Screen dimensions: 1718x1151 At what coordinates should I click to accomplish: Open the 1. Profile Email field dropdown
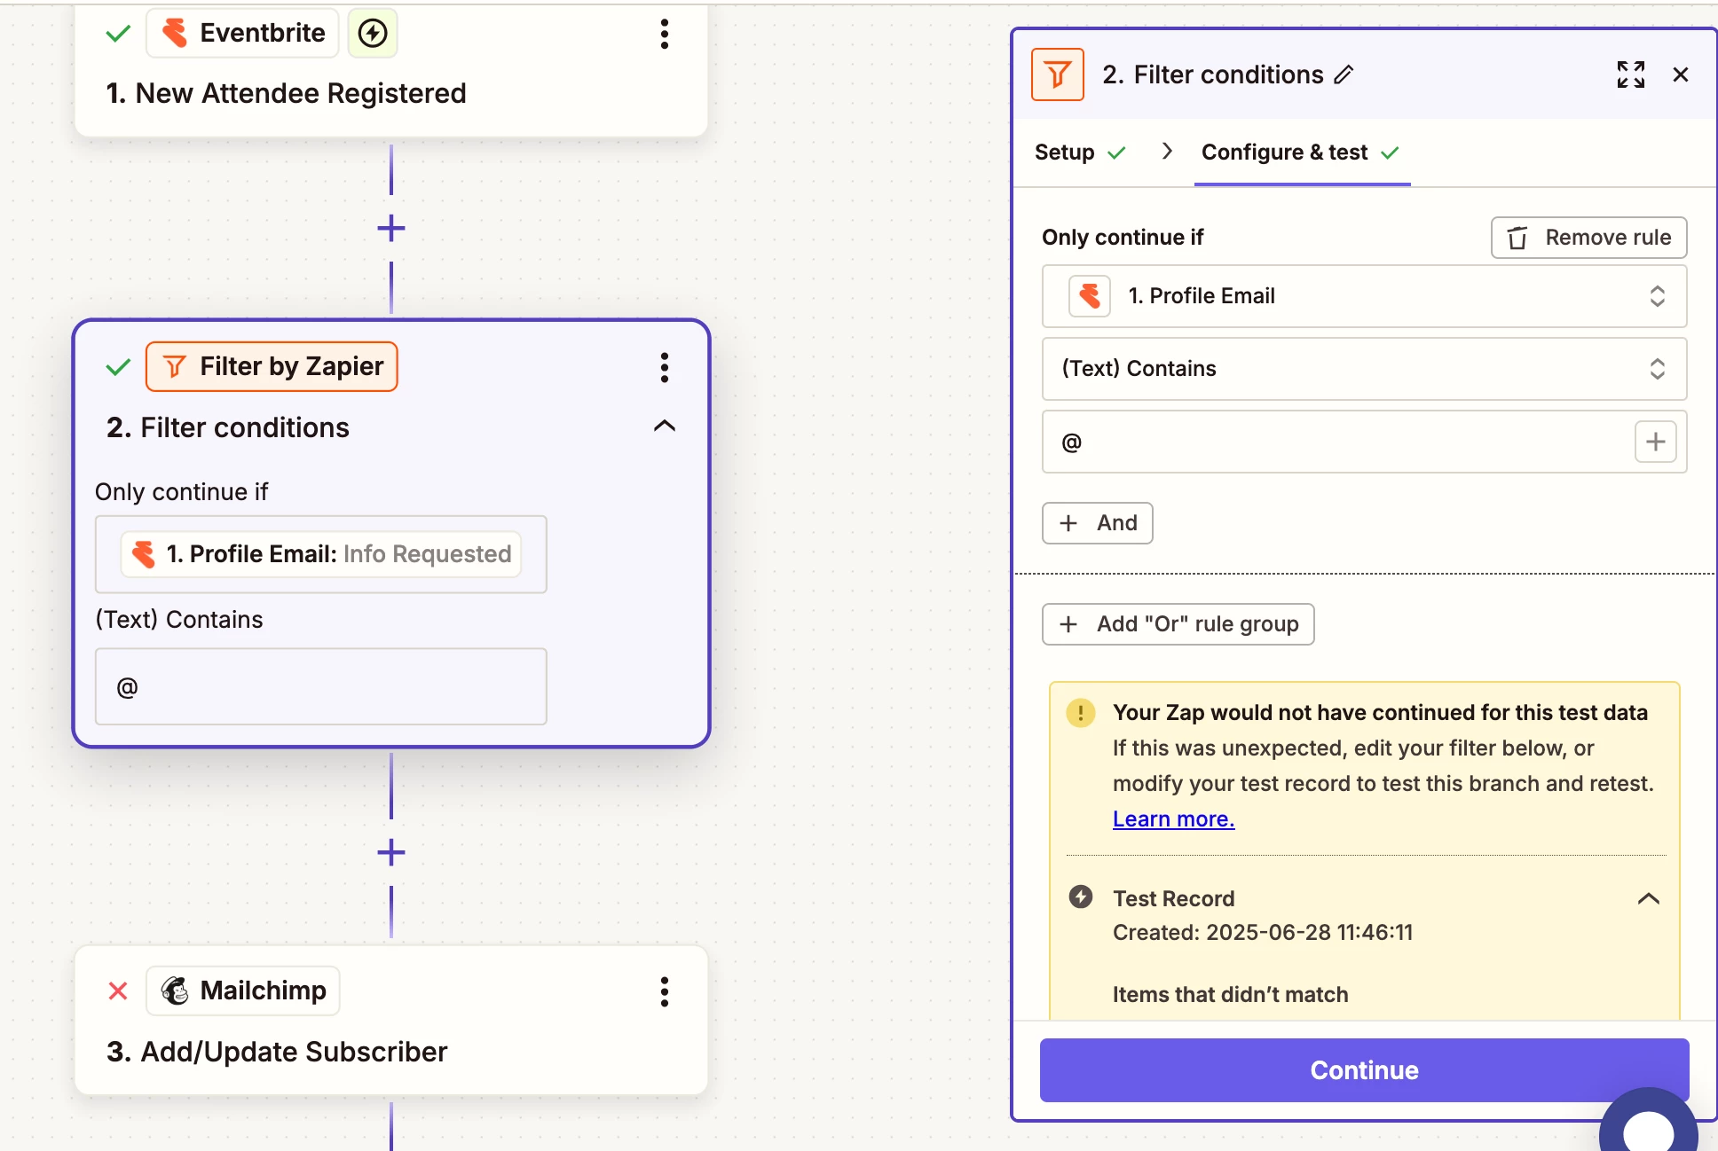pos(1365,296)
